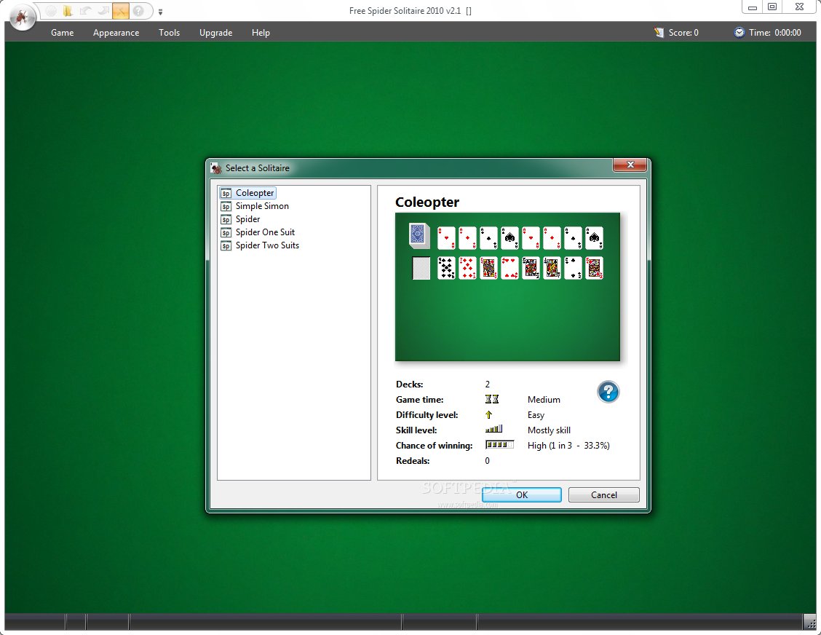This screenshot has height=635, width=821.
Task: Open the Upgrade menu
Action: tap(215, 33)
